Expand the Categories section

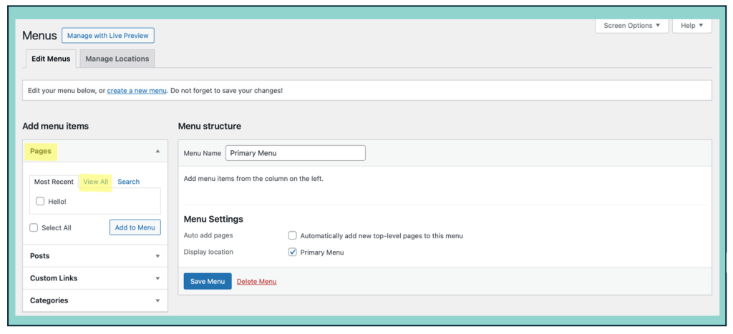pyautogui.click(x=157, y=300)
